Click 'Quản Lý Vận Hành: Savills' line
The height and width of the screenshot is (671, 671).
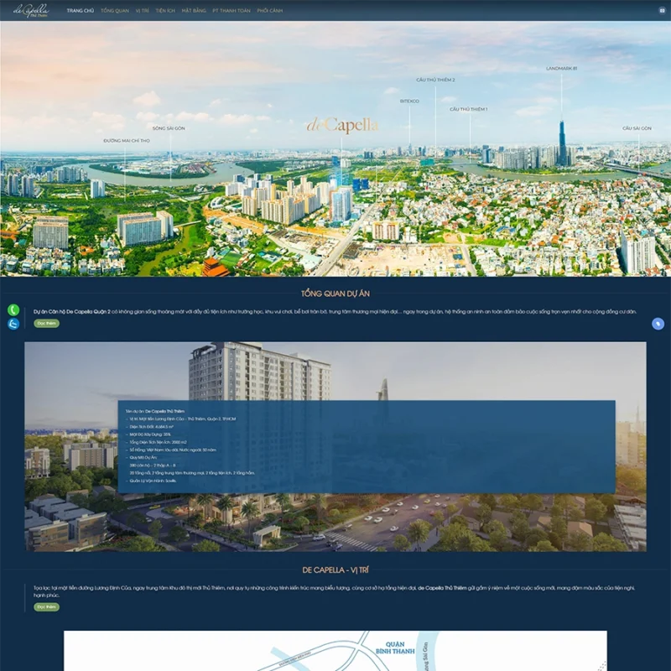pyautogui.click(x=153, y=481)
